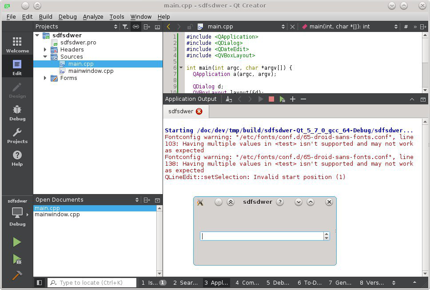Expand the Forms folder
Screen dimensions: 430x290
click(x=45, y=78)
